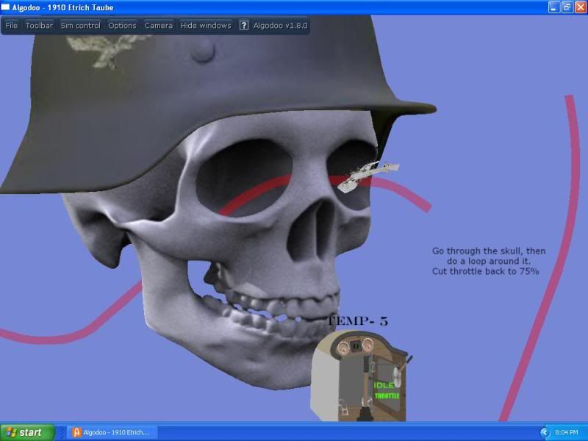Screen dimensions: 588x441
Task: Click the Algodoo window title bar icon
Action: 6,7
